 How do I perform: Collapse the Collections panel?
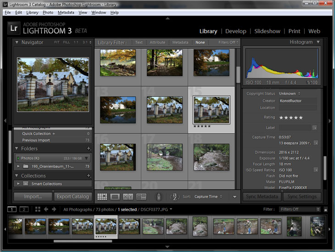(17, 176)
